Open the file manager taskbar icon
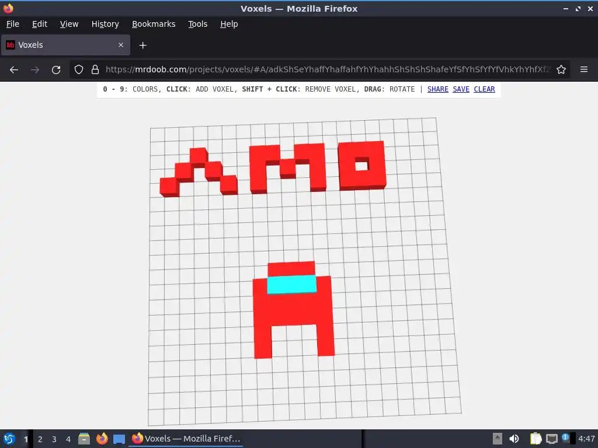 [84, 439]
